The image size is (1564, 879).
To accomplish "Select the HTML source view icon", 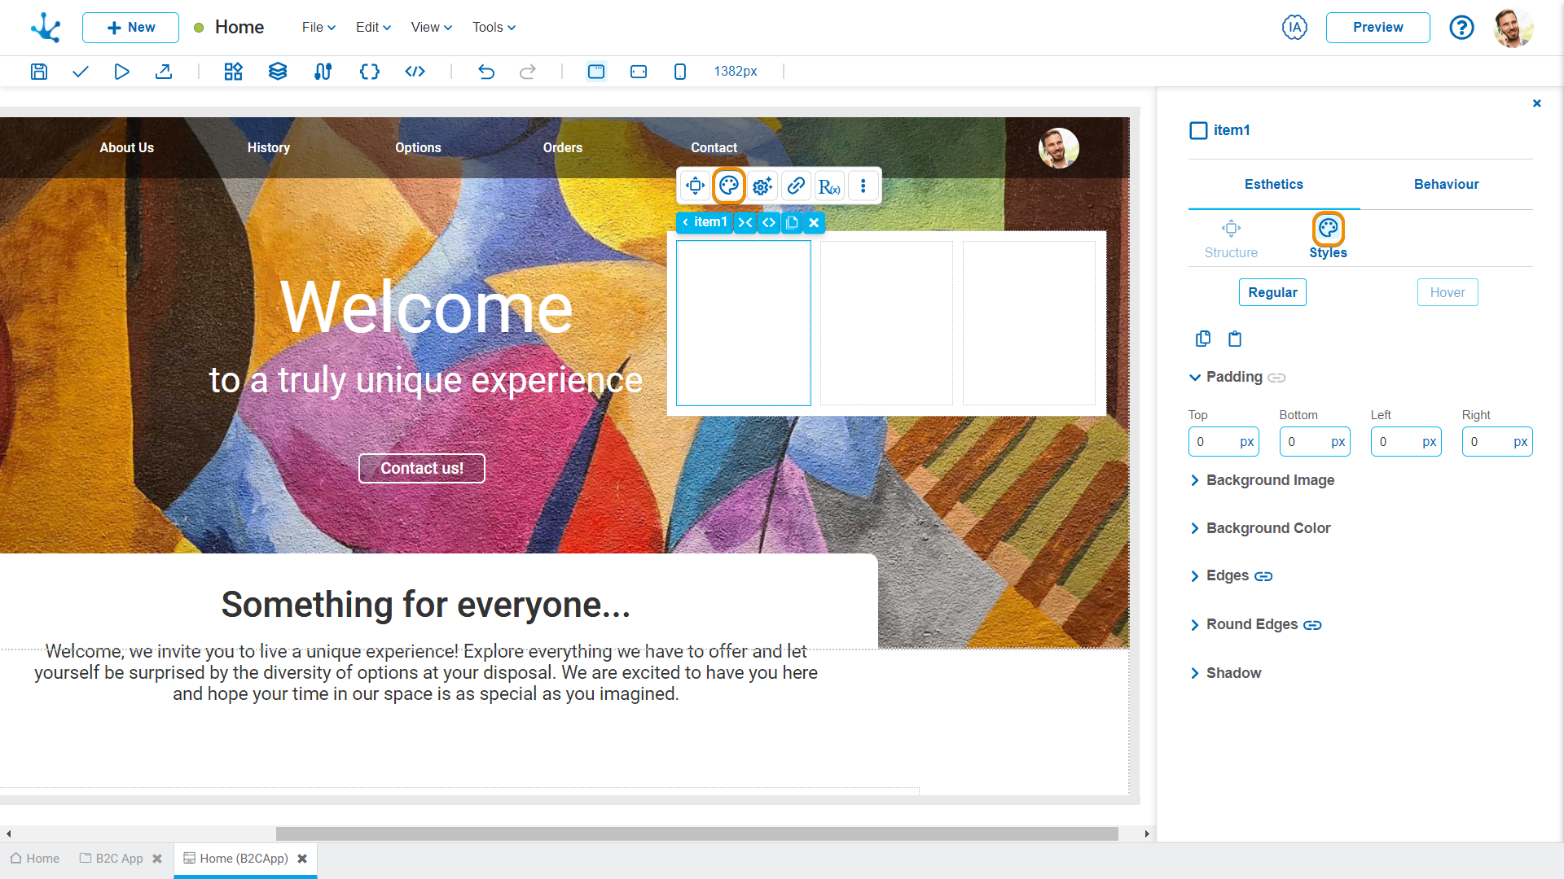I will tap(414, 71).
